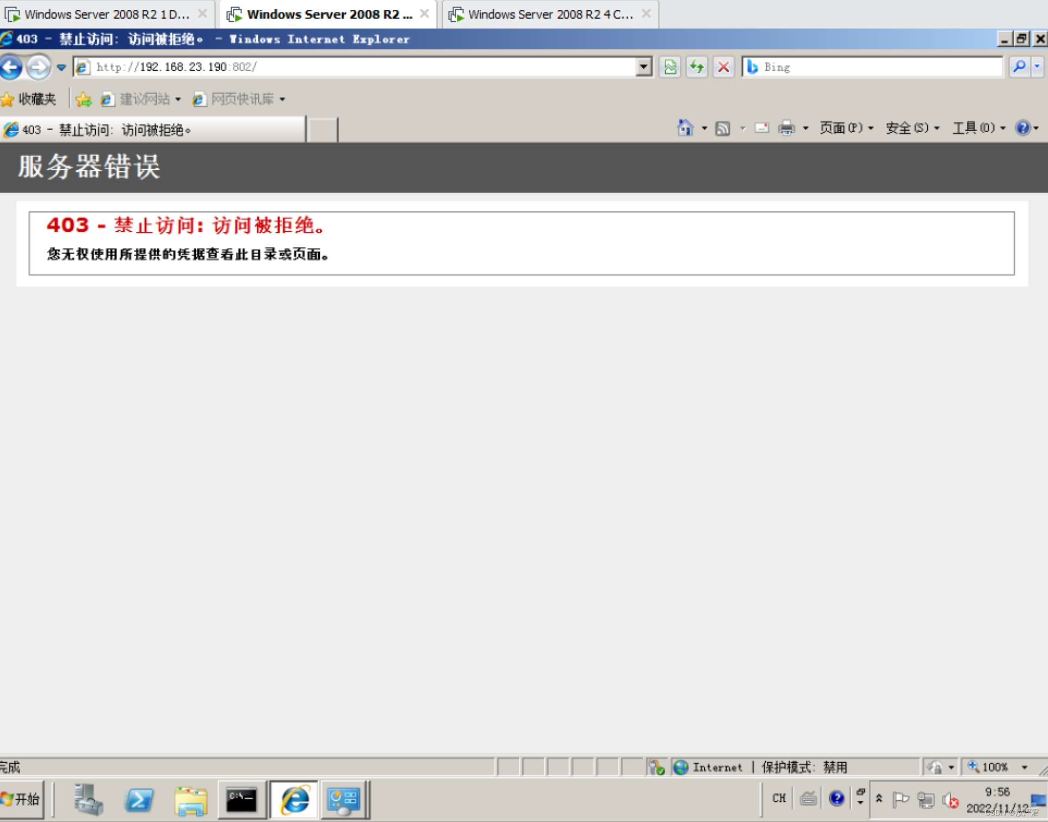
Task: Click the add to favorites star icon
Action: point(83,99)
